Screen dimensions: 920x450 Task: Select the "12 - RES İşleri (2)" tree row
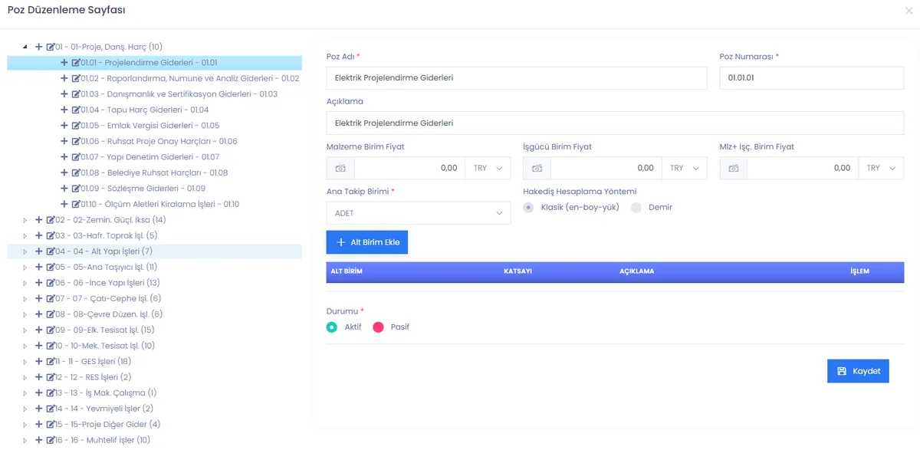(155, 377)
